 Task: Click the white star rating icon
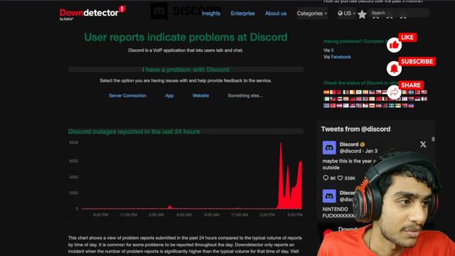pos(362,14)
